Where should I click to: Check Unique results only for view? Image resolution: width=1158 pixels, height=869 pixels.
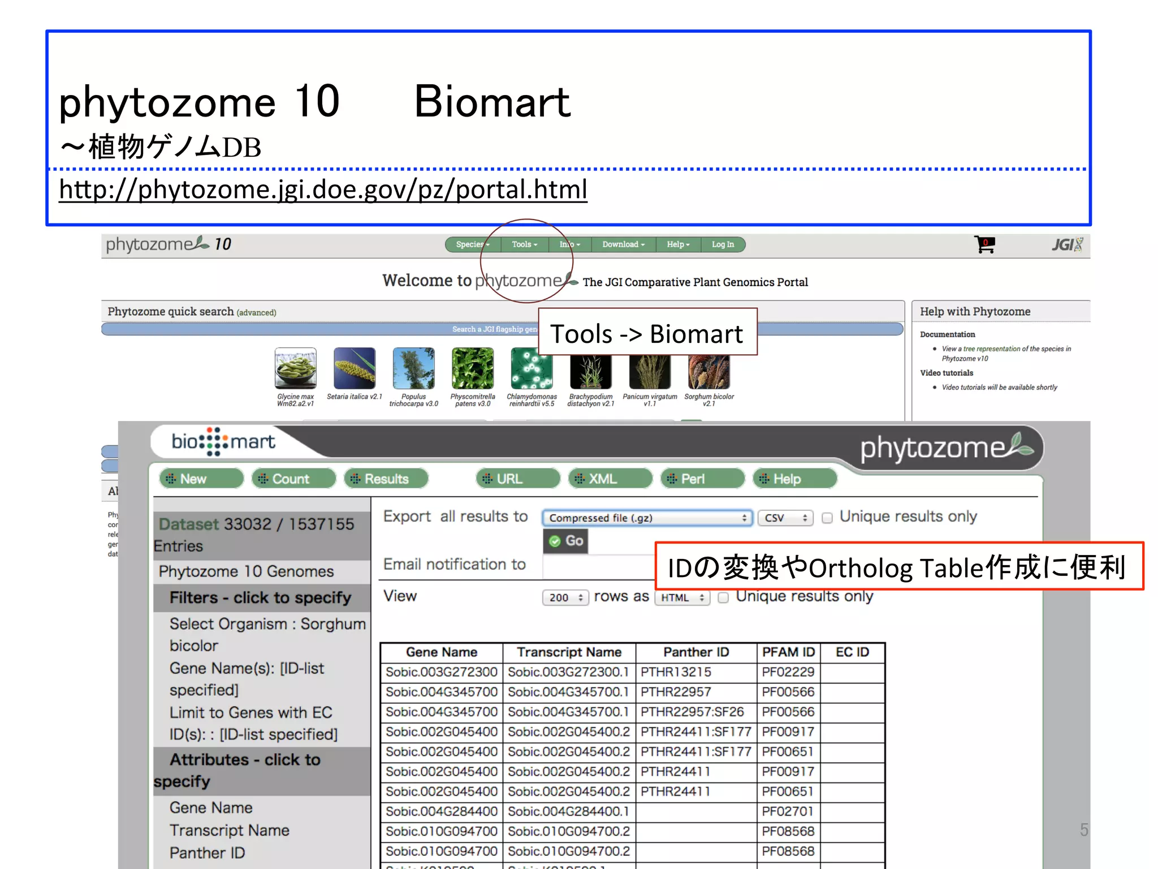tap(723, 597)
